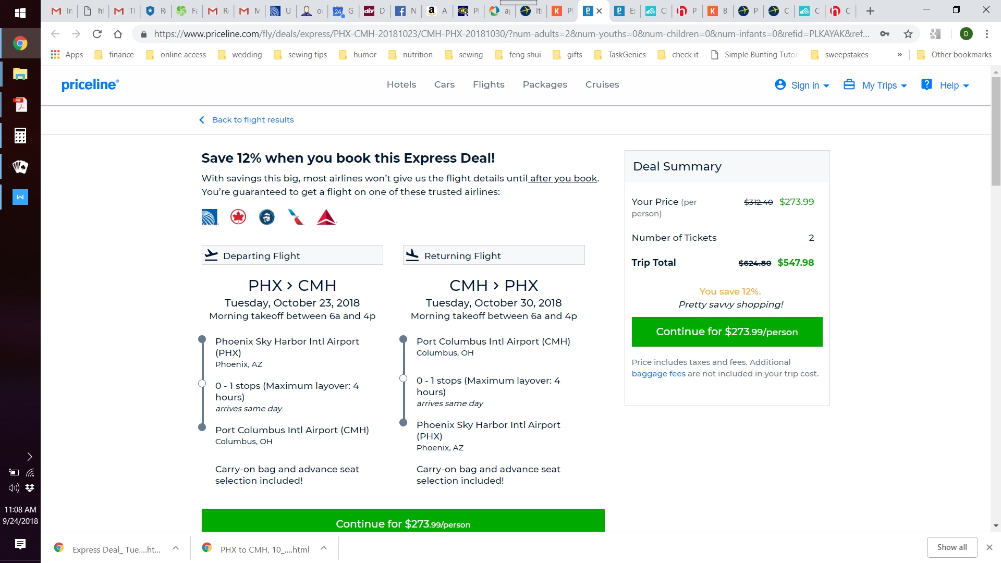Open Chrome from Windows taskbar
The width and height of the screenshot is (1001, 563).
pyautogui.click(x=20, y=43)
